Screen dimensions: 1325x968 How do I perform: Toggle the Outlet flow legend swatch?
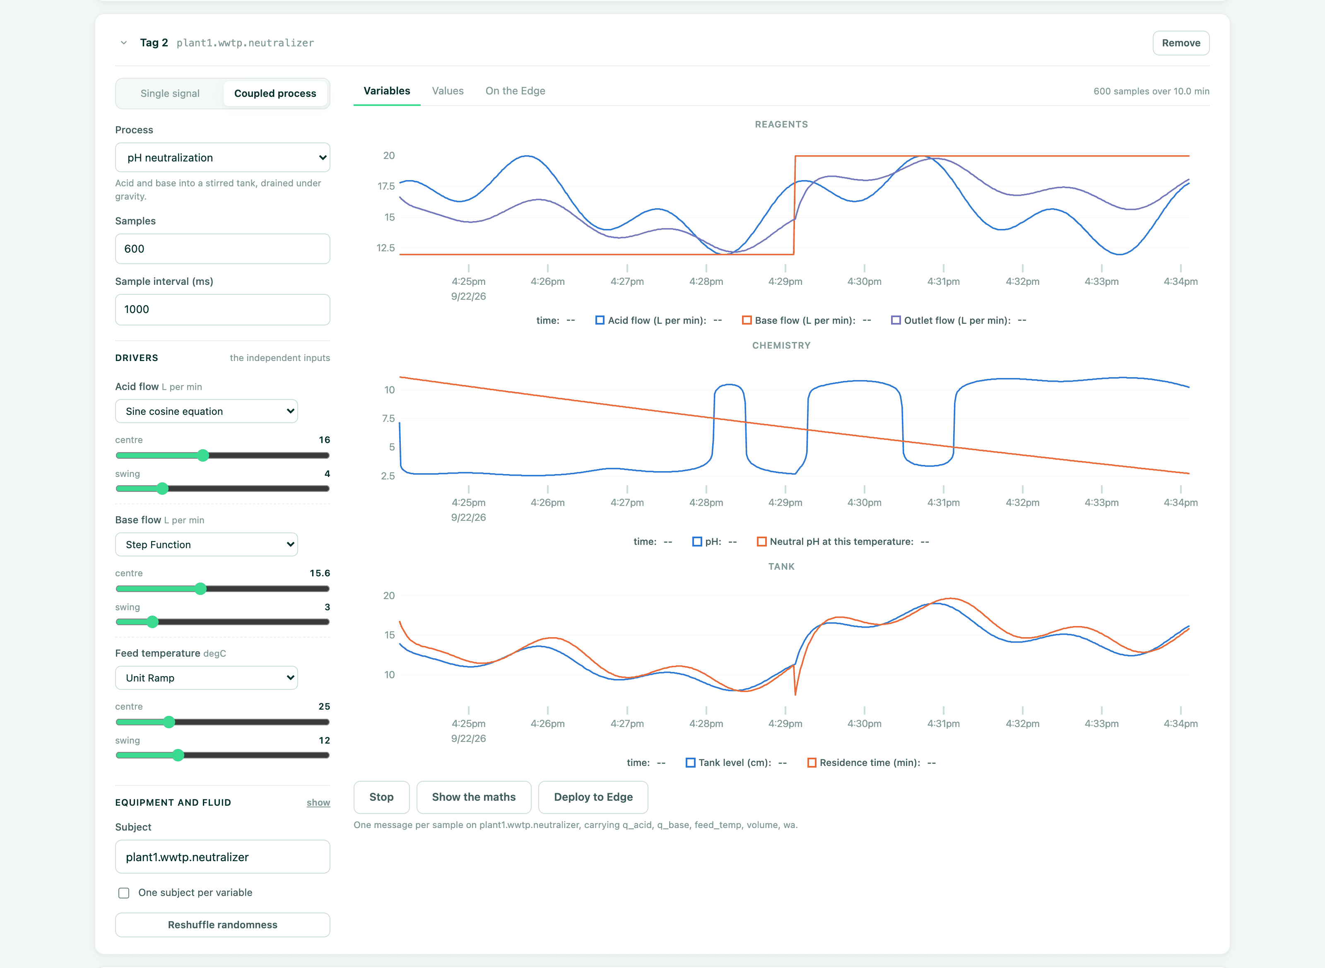[x=896, y=320]
